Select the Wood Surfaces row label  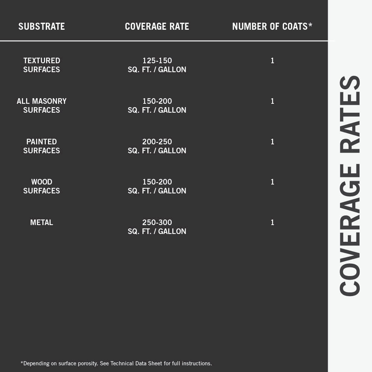[42, 186]
